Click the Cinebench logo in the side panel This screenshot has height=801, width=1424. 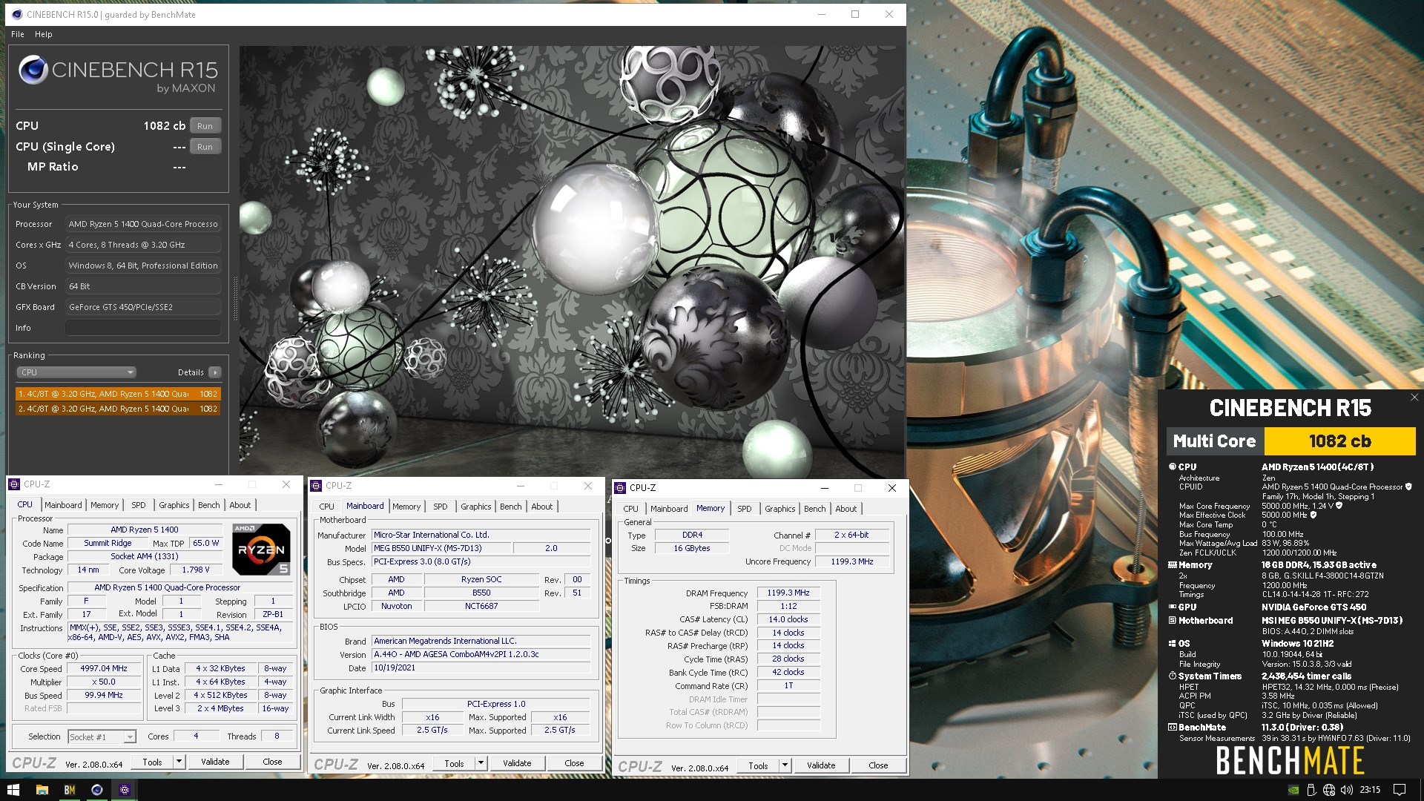coord(33,70)
